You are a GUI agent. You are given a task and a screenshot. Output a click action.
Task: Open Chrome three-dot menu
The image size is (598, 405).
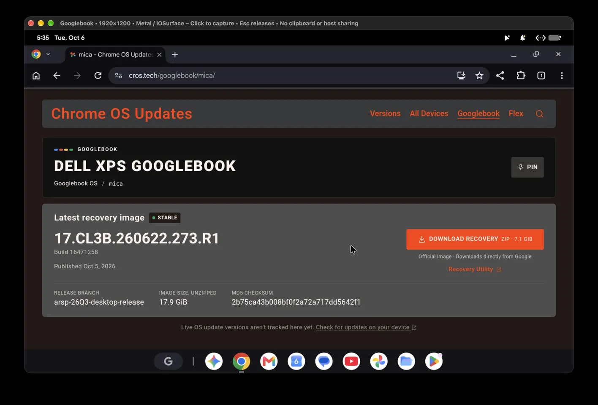(x=562, y=76)
